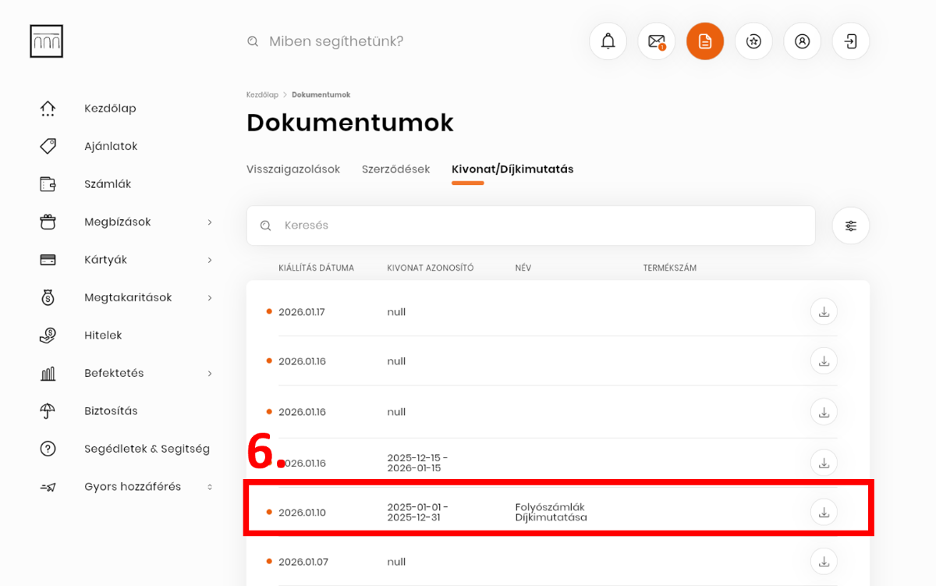The image size is (936, 586).
Task: Click the Biztosítás umbrella icon
Action: click(48, 411)
